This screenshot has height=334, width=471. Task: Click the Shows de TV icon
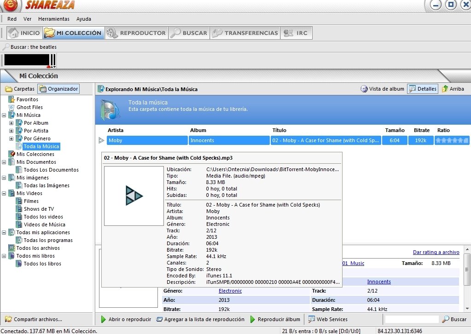point(19,209)
